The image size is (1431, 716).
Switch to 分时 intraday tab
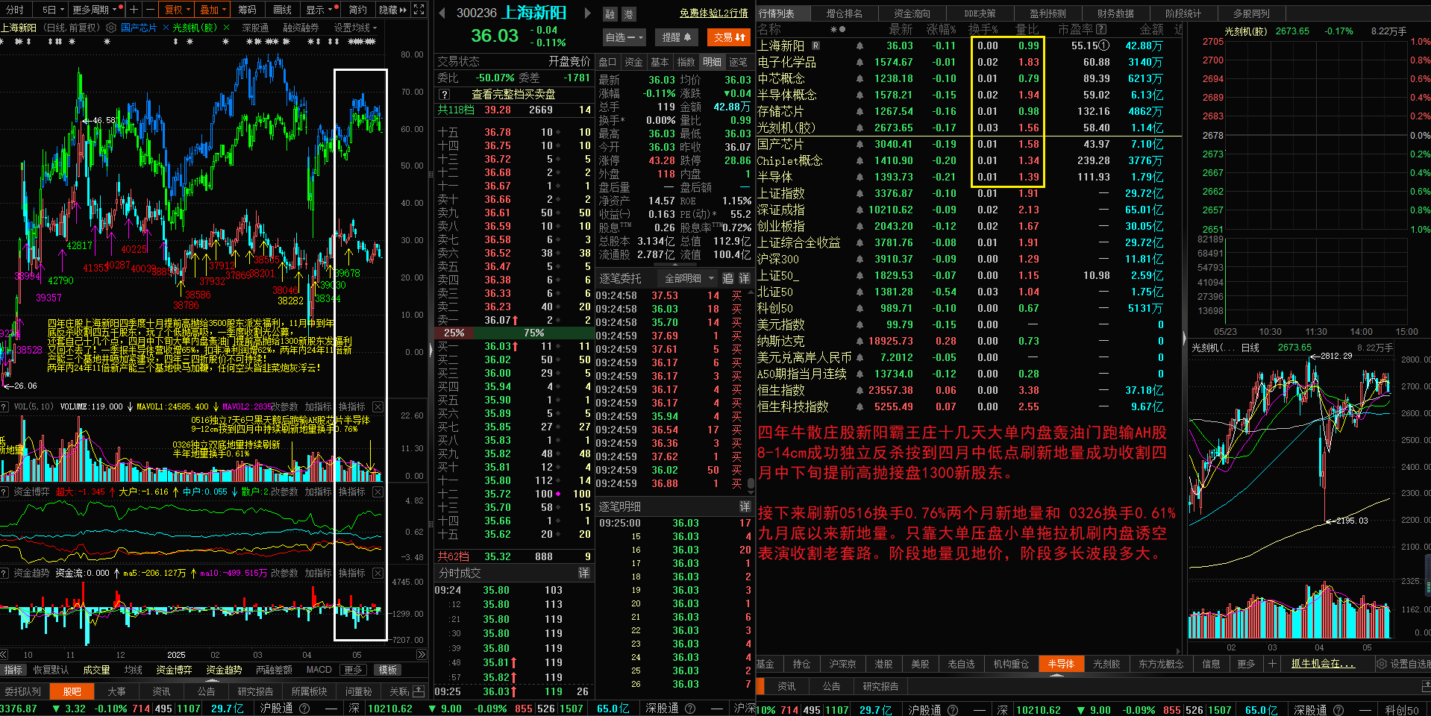[x=14, y=10]
